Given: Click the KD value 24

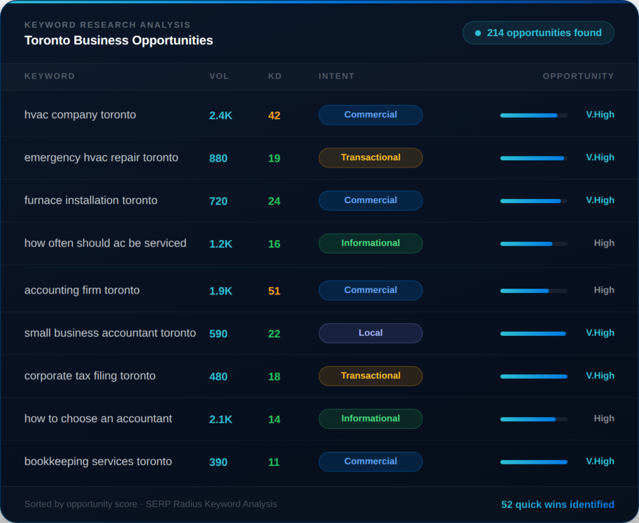Looking at the screenshot, I should 275,201.
